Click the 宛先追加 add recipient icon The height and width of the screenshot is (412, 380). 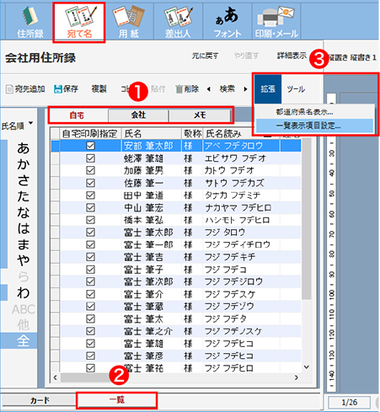[9, 89]
